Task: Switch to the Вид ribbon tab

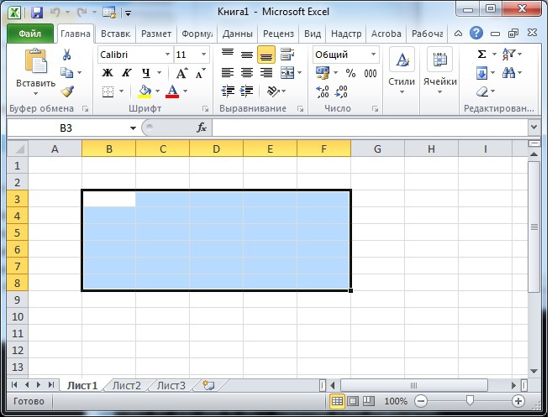Action: pyautogui.click(x=313, y=34)
